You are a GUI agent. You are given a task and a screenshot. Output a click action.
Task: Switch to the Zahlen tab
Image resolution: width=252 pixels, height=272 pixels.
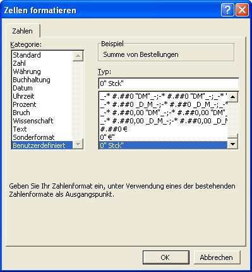23,31
